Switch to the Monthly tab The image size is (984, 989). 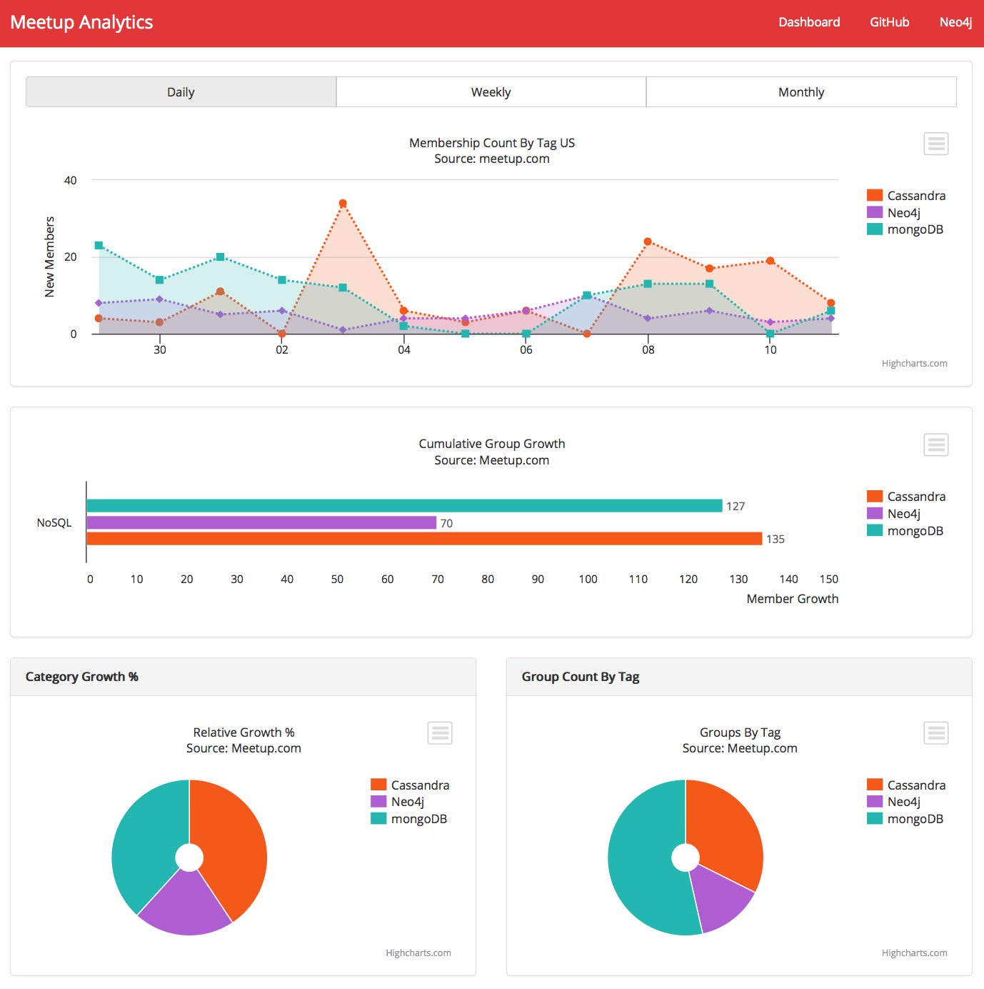(x=801, y=92)
